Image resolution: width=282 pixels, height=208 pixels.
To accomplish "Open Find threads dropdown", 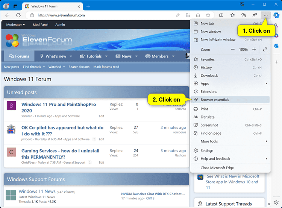I will pos(34,67).
